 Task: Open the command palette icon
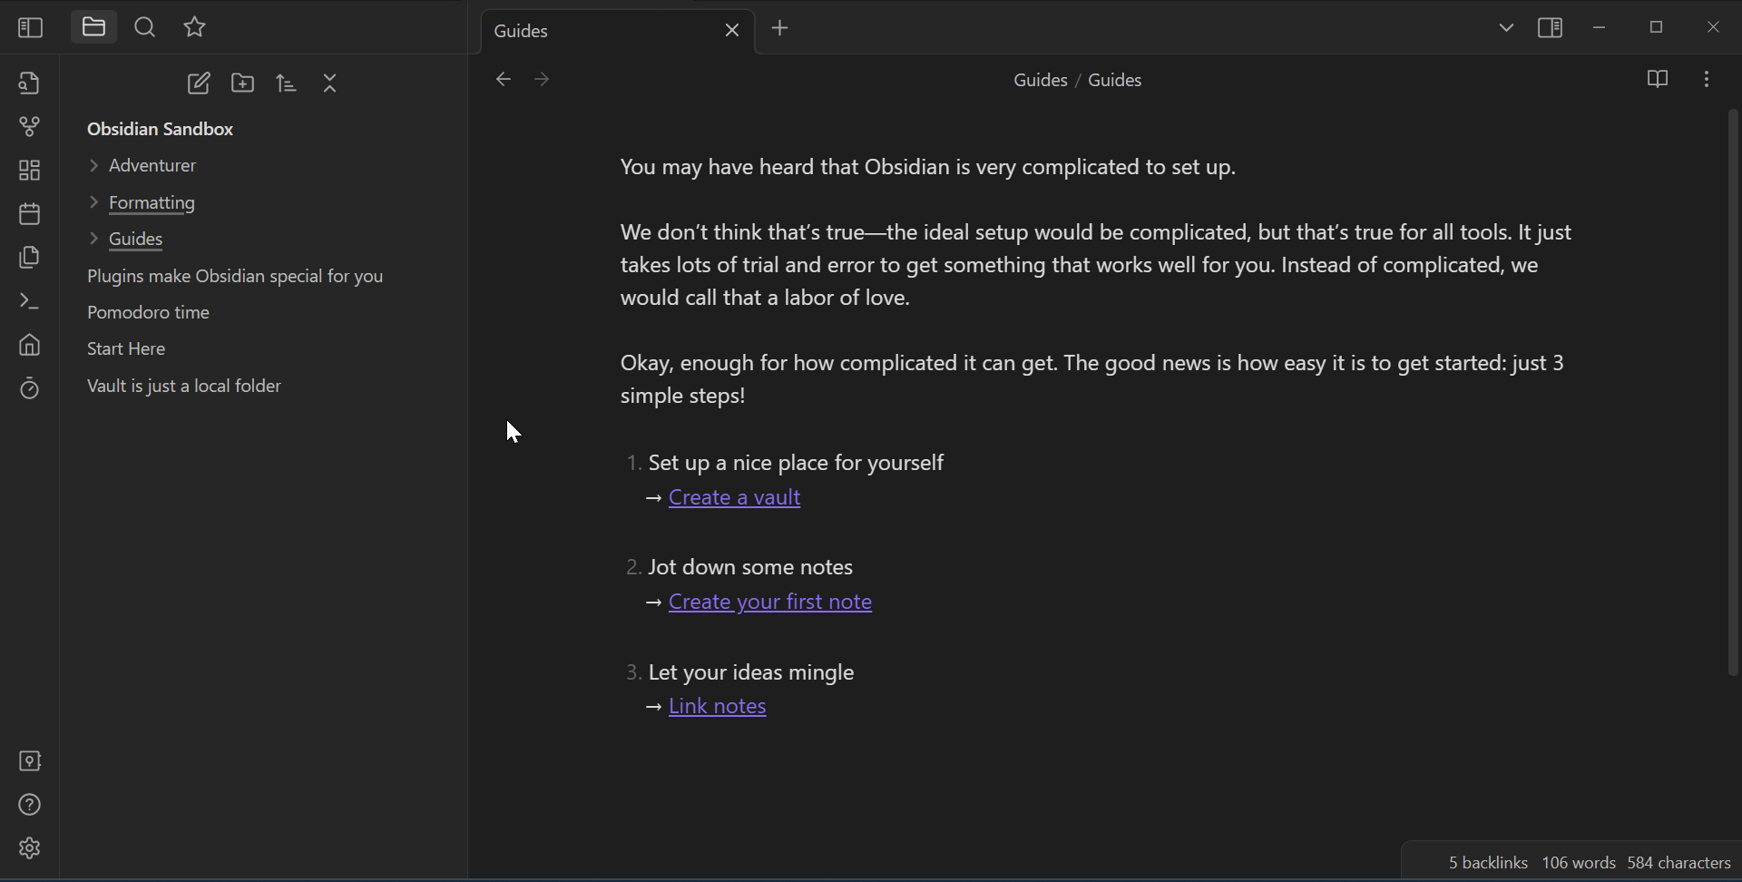point(30,301)
